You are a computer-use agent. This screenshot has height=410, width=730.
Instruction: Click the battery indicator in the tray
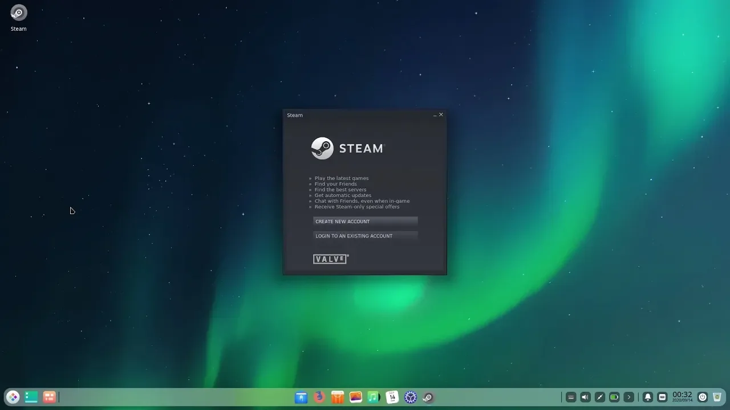[614, 397]
